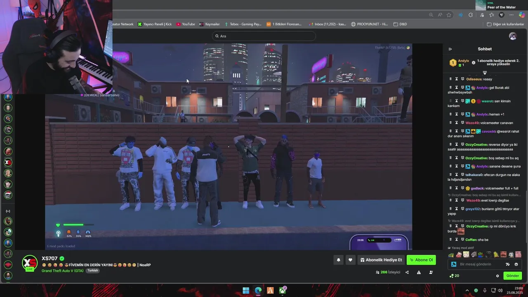Open the profile avatar menu
Image resolution: width=528 pixels, height=297 pixels.
[513, 36]
